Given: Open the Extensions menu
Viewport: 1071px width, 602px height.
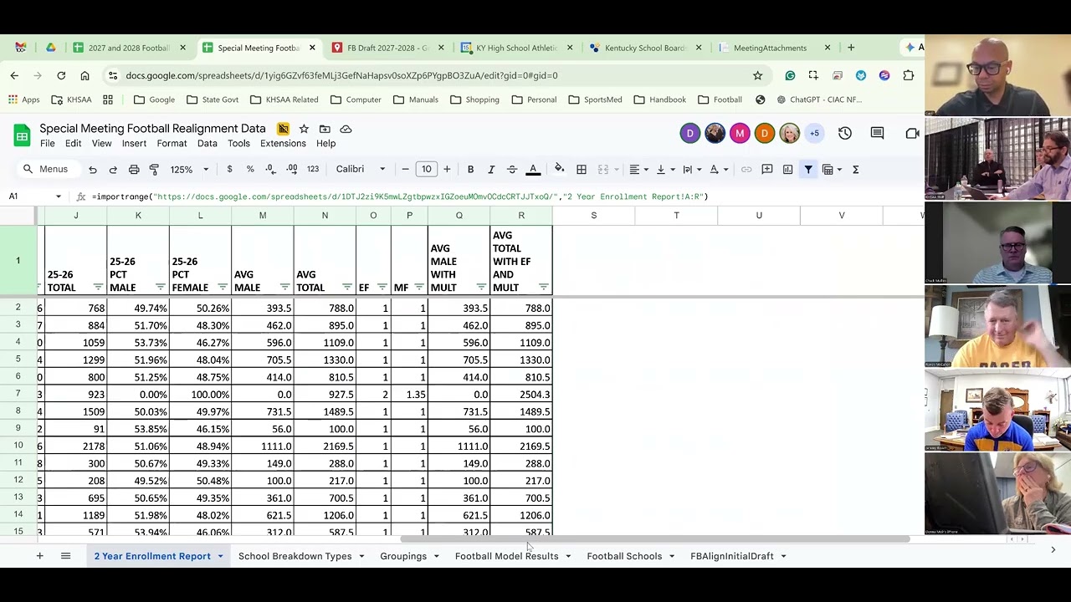Looking at the screenshot, I should pyautogui.click(x=283, y=144).
